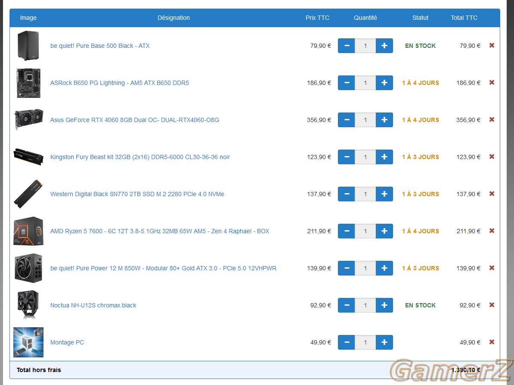Decrease quantity of Noctua NH-U12S cooler
The width and height of the screenshot is (514, 385).
tap(347, 305)
